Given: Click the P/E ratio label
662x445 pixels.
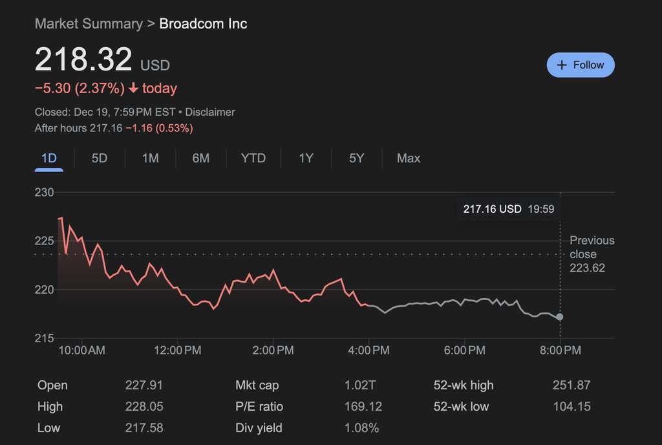Looking at the screenshot, I should [259, 407].
